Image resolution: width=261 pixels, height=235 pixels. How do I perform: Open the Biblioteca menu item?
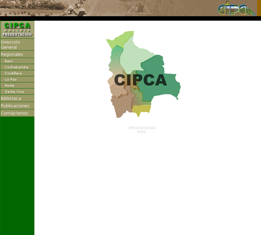[x=17, y=98]
